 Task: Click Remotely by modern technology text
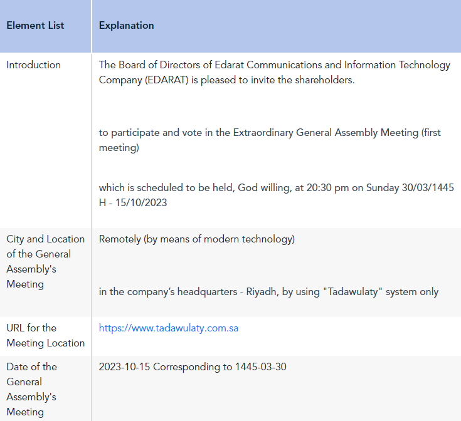(197, 239)
